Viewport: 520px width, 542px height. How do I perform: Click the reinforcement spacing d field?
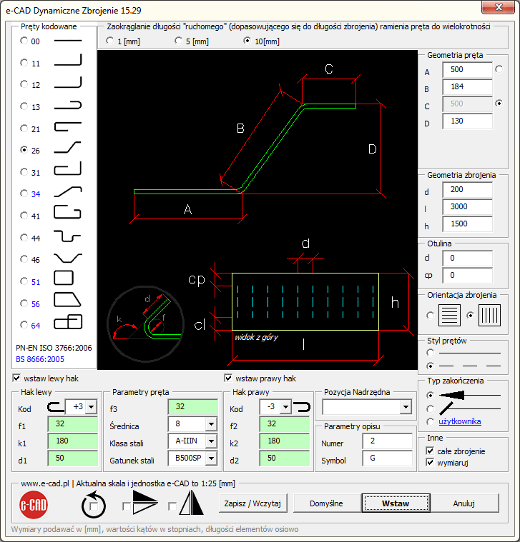coord(467,189)
